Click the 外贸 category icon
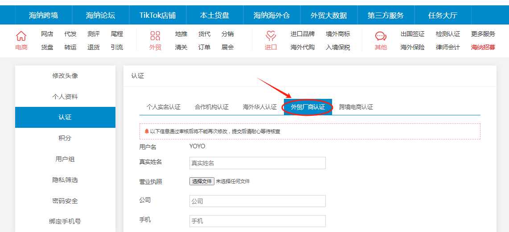 point(155,36)
